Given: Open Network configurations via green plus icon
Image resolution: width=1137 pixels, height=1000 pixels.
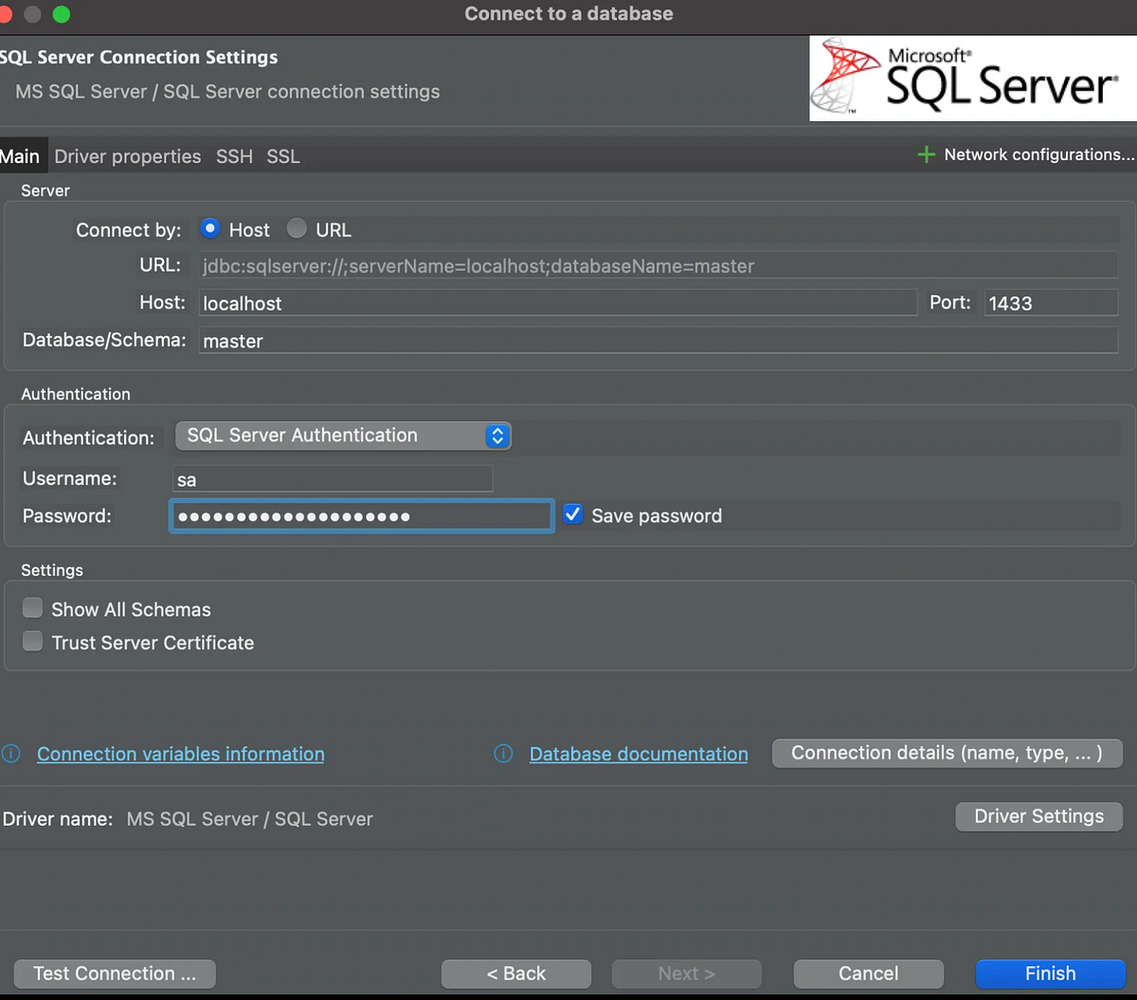Looking at the screenshot, I should click(x=926, y=154).
